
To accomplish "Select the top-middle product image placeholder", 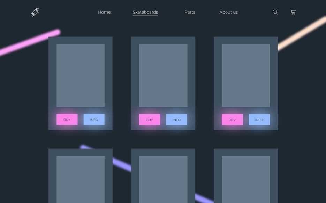I will tap(163, 75).
